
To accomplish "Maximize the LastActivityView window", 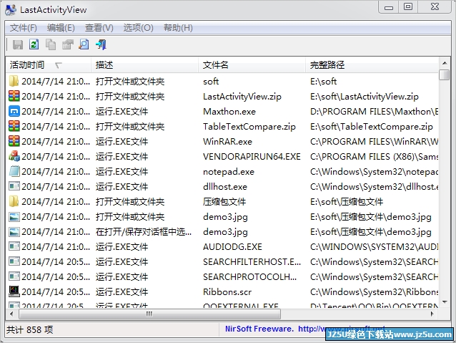I will point(408,7).
